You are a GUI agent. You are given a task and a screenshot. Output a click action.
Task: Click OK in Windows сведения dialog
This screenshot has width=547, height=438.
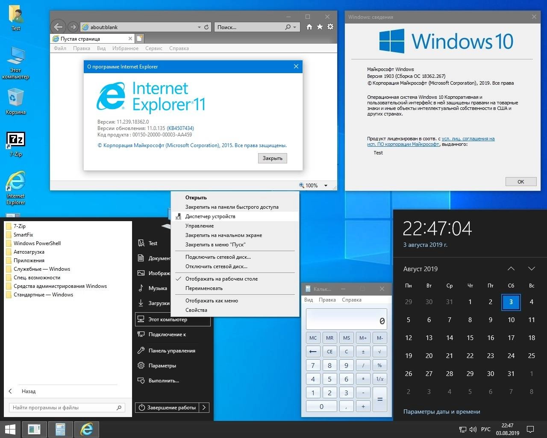pyautogui.click(x=521, y=182)
